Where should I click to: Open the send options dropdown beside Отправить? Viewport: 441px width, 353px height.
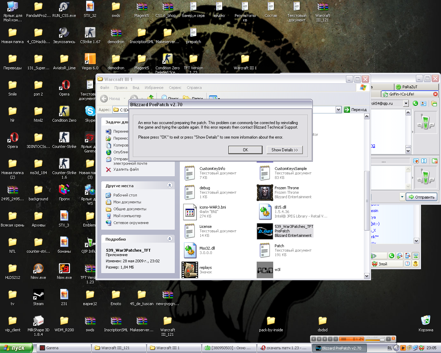pos(402,197)
